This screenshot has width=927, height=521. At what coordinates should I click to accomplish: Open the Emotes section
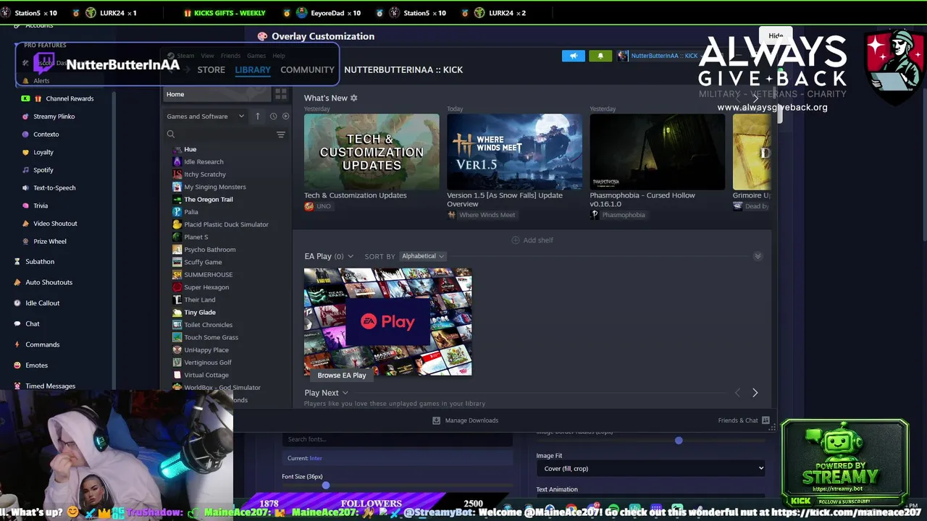(x=36, y=365)
